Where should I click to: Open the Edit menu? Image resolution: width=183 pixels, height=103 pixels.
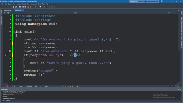(x=6, y=4)
